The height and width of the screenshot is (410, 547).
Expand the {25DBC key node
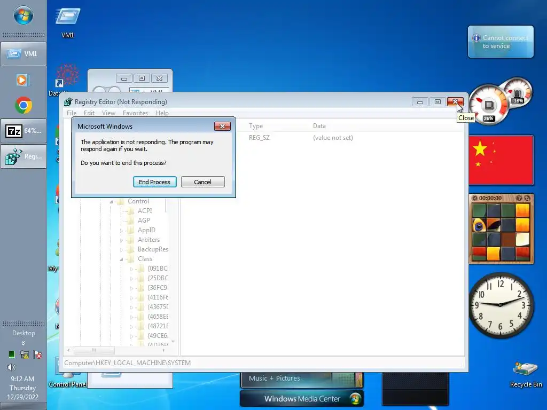click(131, 278)
